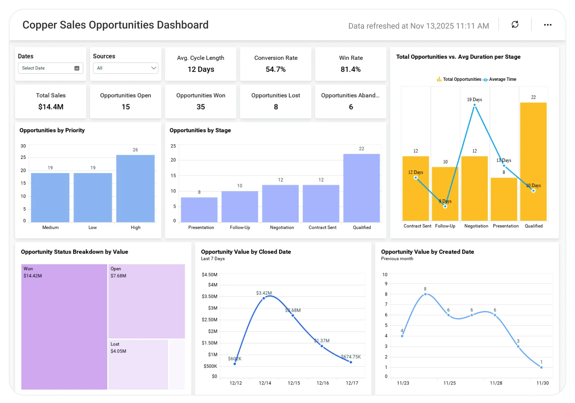Image resolution: width=575 pixels, height=403 pixels.
Task: Click the Qualified bar in Opportunities by Stage
Action: click(361, 188)
